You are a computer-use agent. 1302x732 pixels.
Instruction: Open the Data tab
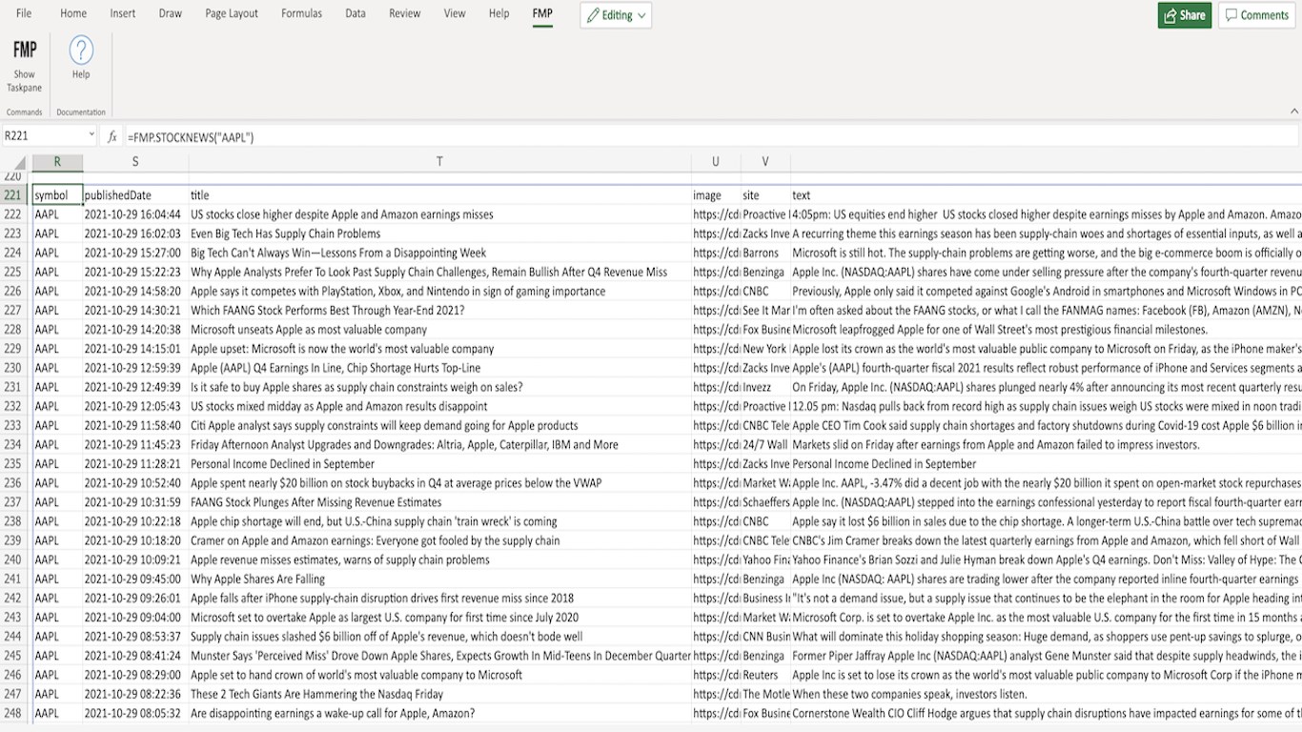click(356, 14)
